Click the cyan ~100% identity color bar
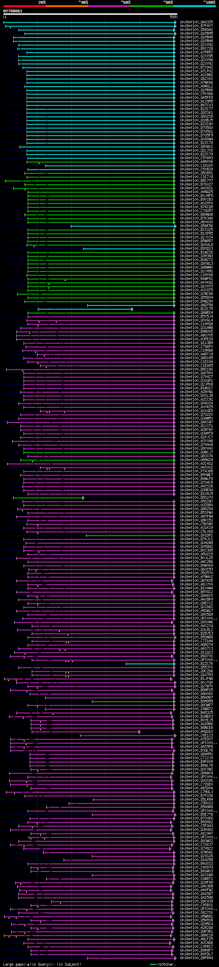Screen dimensions: 219x967 click(195, 6)
